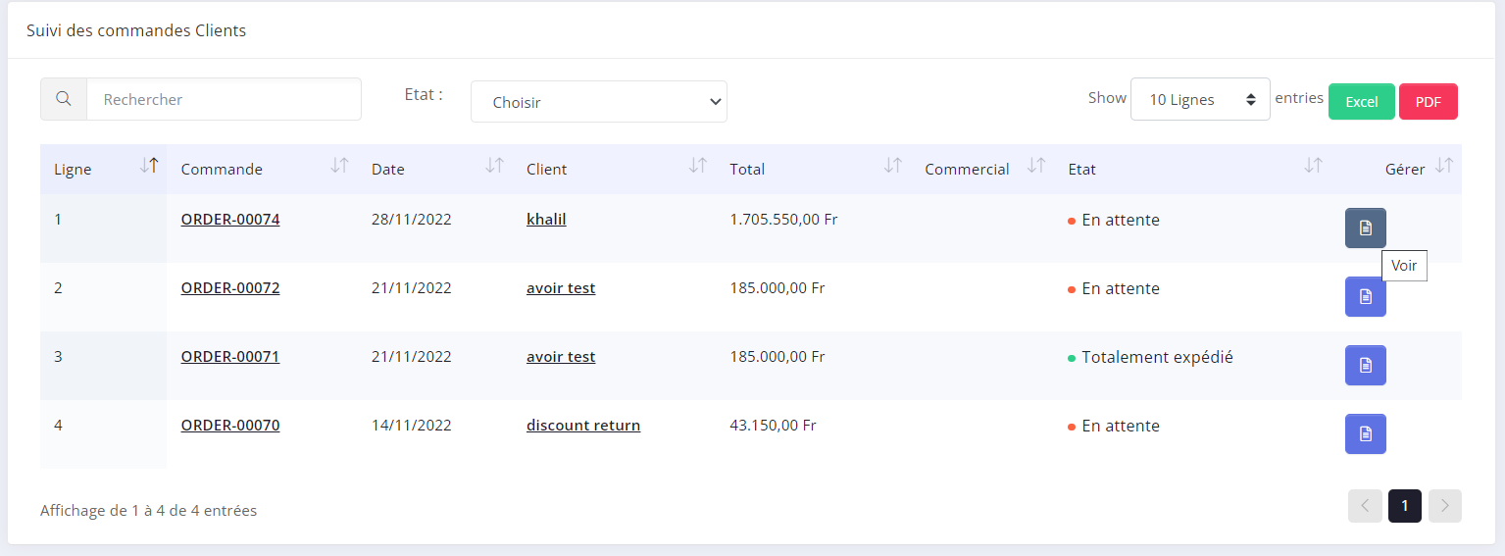Open the '10 Lignes' entries dropdown

[1200, 99]
